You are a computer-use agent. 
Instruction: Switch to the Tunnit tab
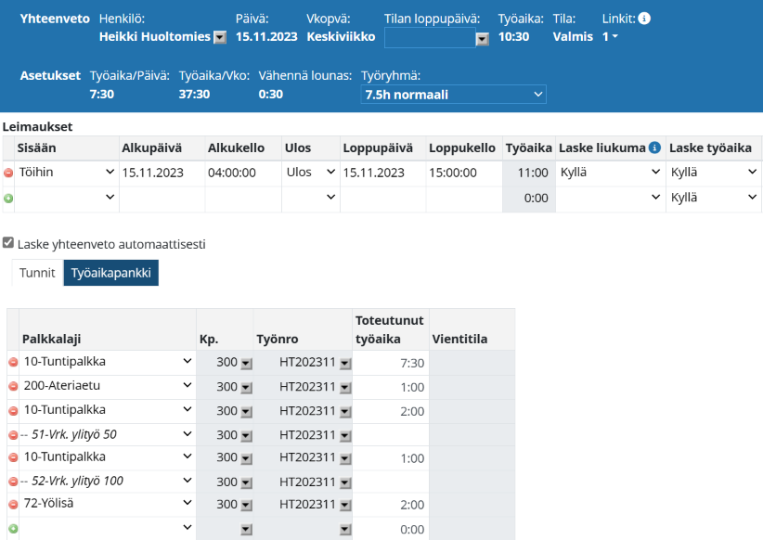point(37,273)
